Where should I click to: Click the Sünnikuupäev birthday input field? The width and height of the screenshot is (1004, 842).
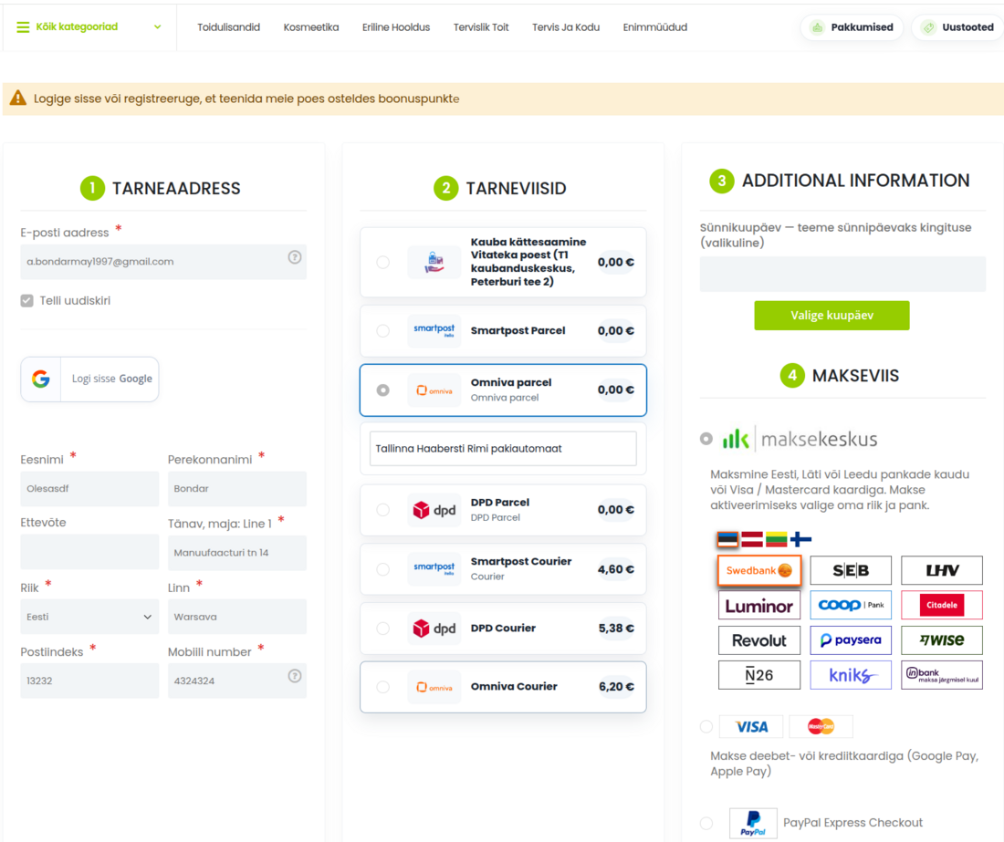click(842, 275)
